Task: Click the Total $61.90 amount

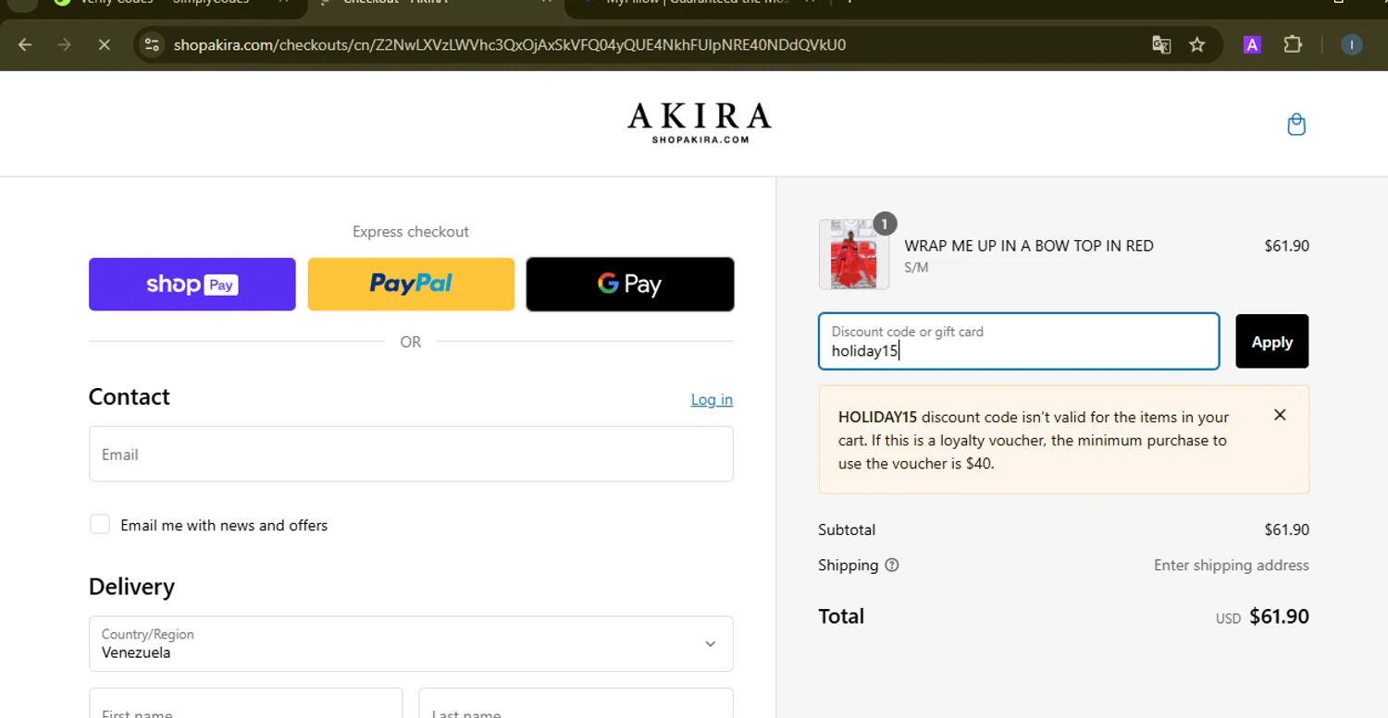Action: pyautogui.click(x=1279, y=616)
